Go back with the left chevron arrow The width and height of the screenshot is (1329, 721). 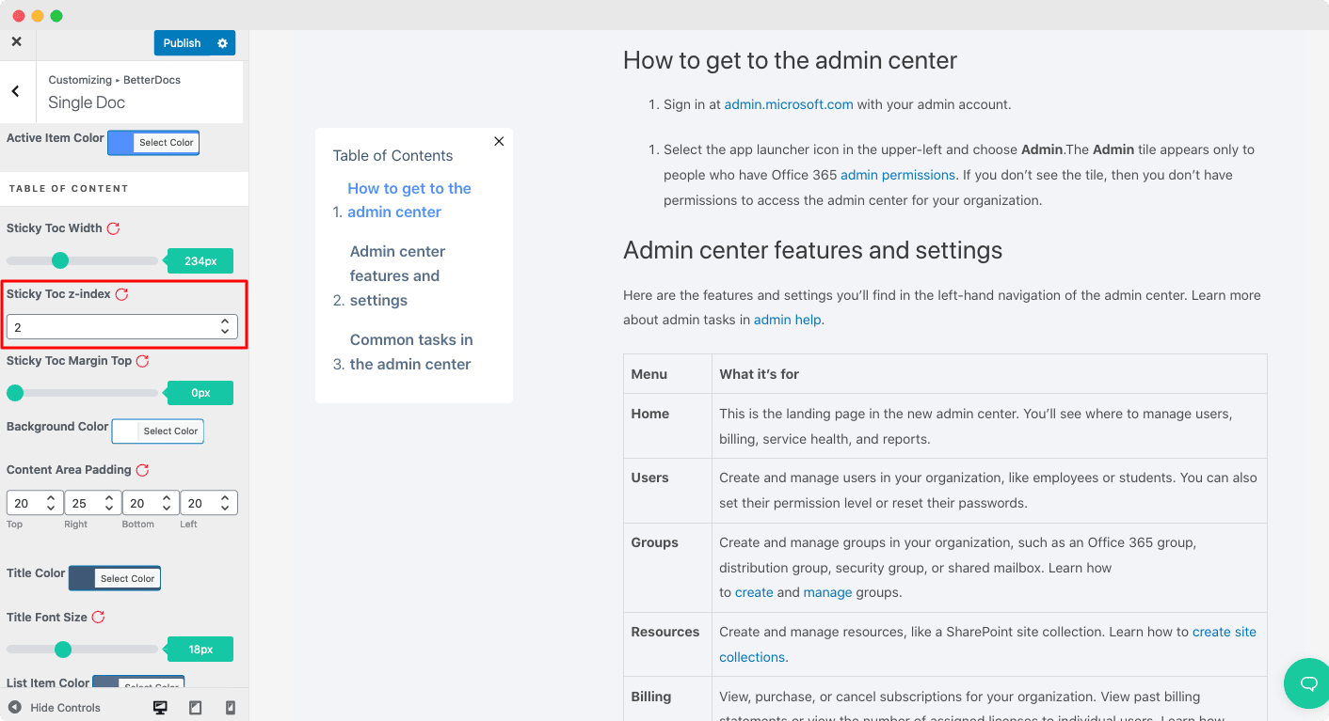(x=16, y=91)
